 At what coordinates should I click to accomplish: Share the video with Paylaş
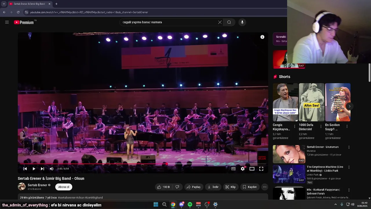click(194, 187)
